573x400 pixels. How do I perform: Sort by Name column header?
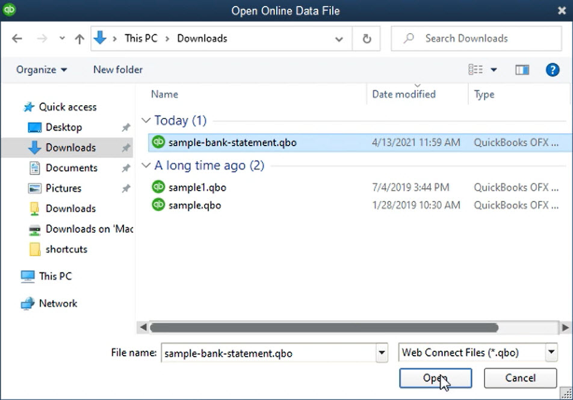(164, 94)
